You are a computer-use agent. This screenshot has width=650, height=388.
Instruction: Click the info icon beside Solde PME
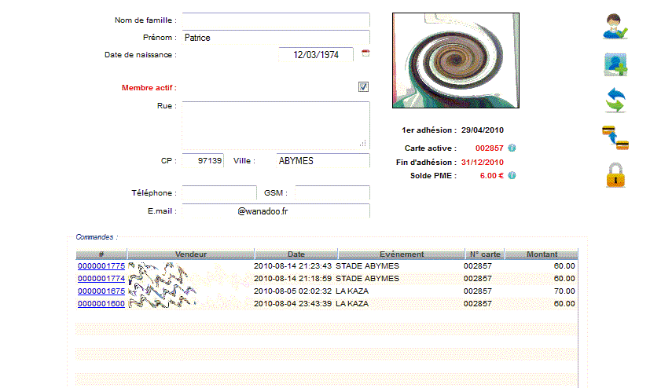[512, 176]
